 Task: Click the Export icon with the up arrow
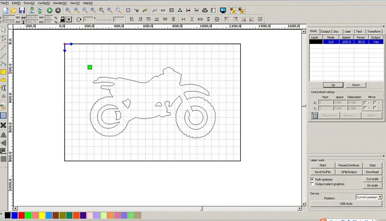click(40, 10)
